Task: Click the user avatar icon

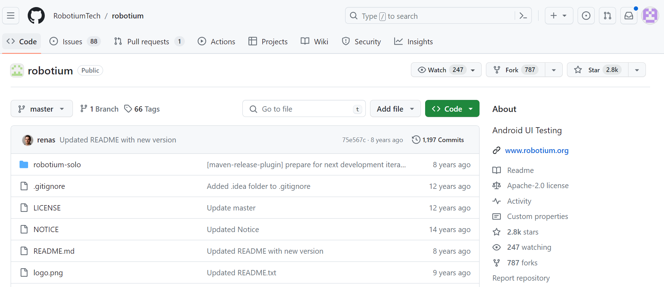Action: (x=650, y=16)
